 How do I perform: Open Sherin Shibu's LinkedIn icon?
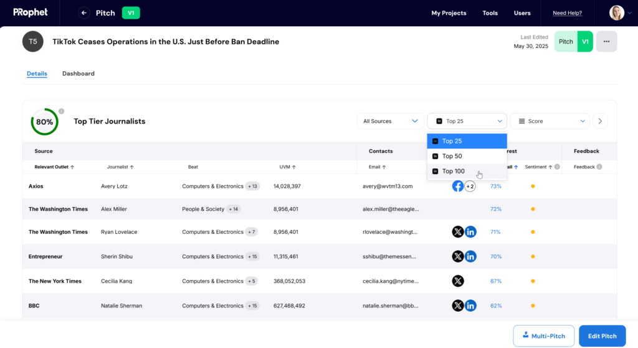coord(470,256)
